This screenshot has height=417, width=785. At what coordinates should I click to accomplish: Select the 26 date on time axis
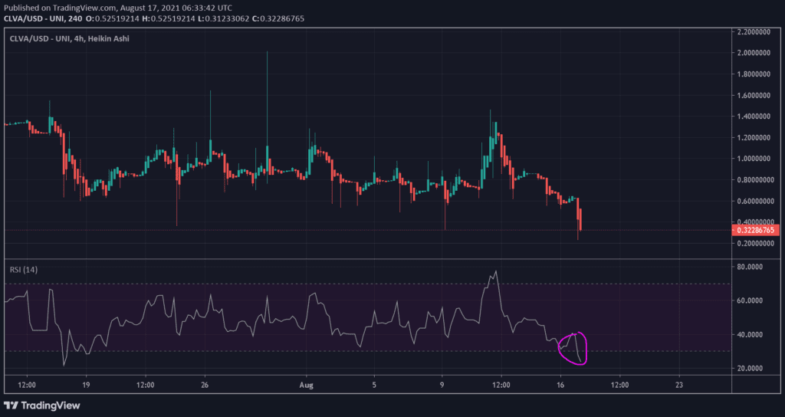[204, 385]
